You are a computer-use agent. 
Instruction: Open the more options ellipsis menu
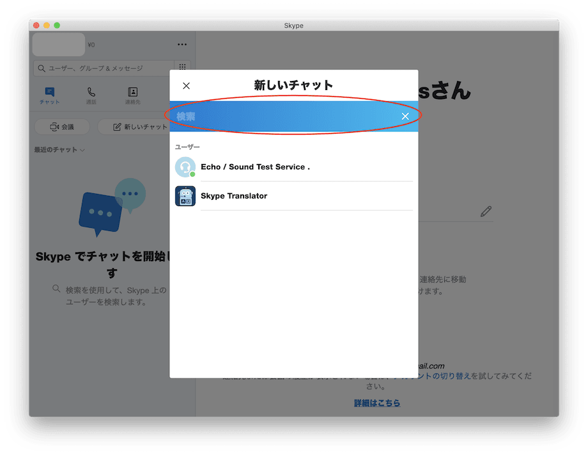[x=182, y=45]
